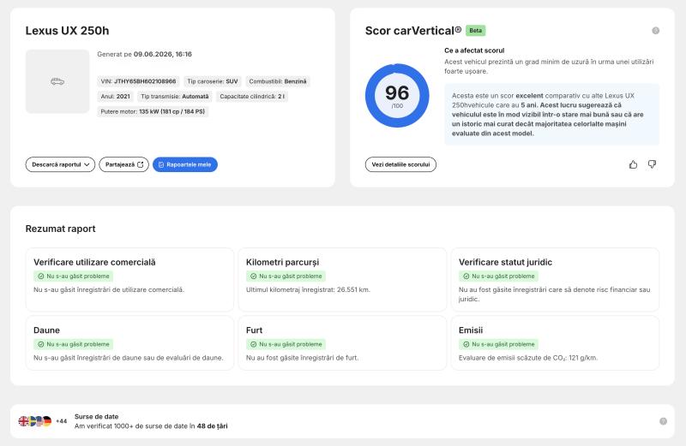Open the Daune card
This screenshot has height=446, width=686.
pos(130,343)
